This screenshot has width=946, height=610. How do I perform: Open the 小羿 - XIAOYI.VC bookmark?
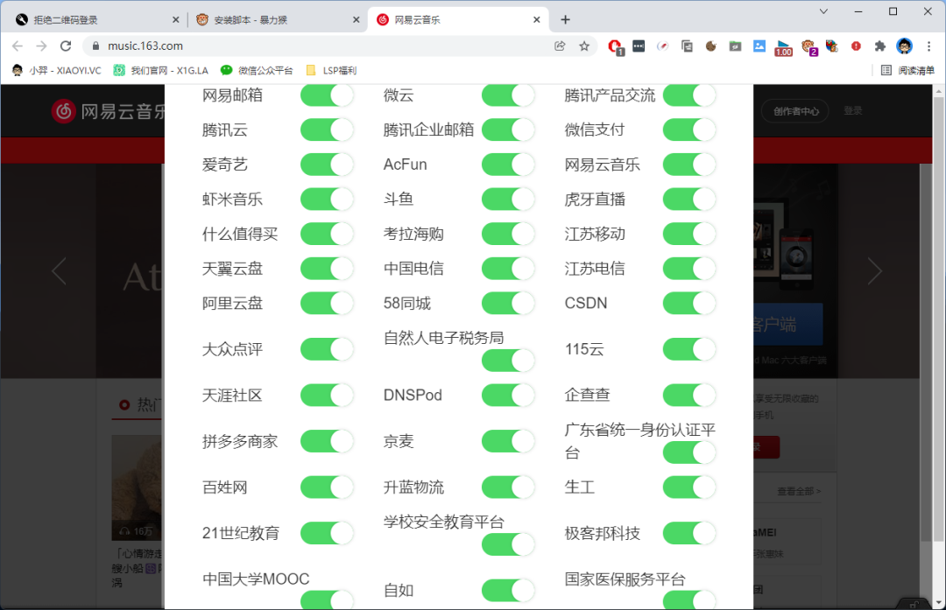click(56, 71)
